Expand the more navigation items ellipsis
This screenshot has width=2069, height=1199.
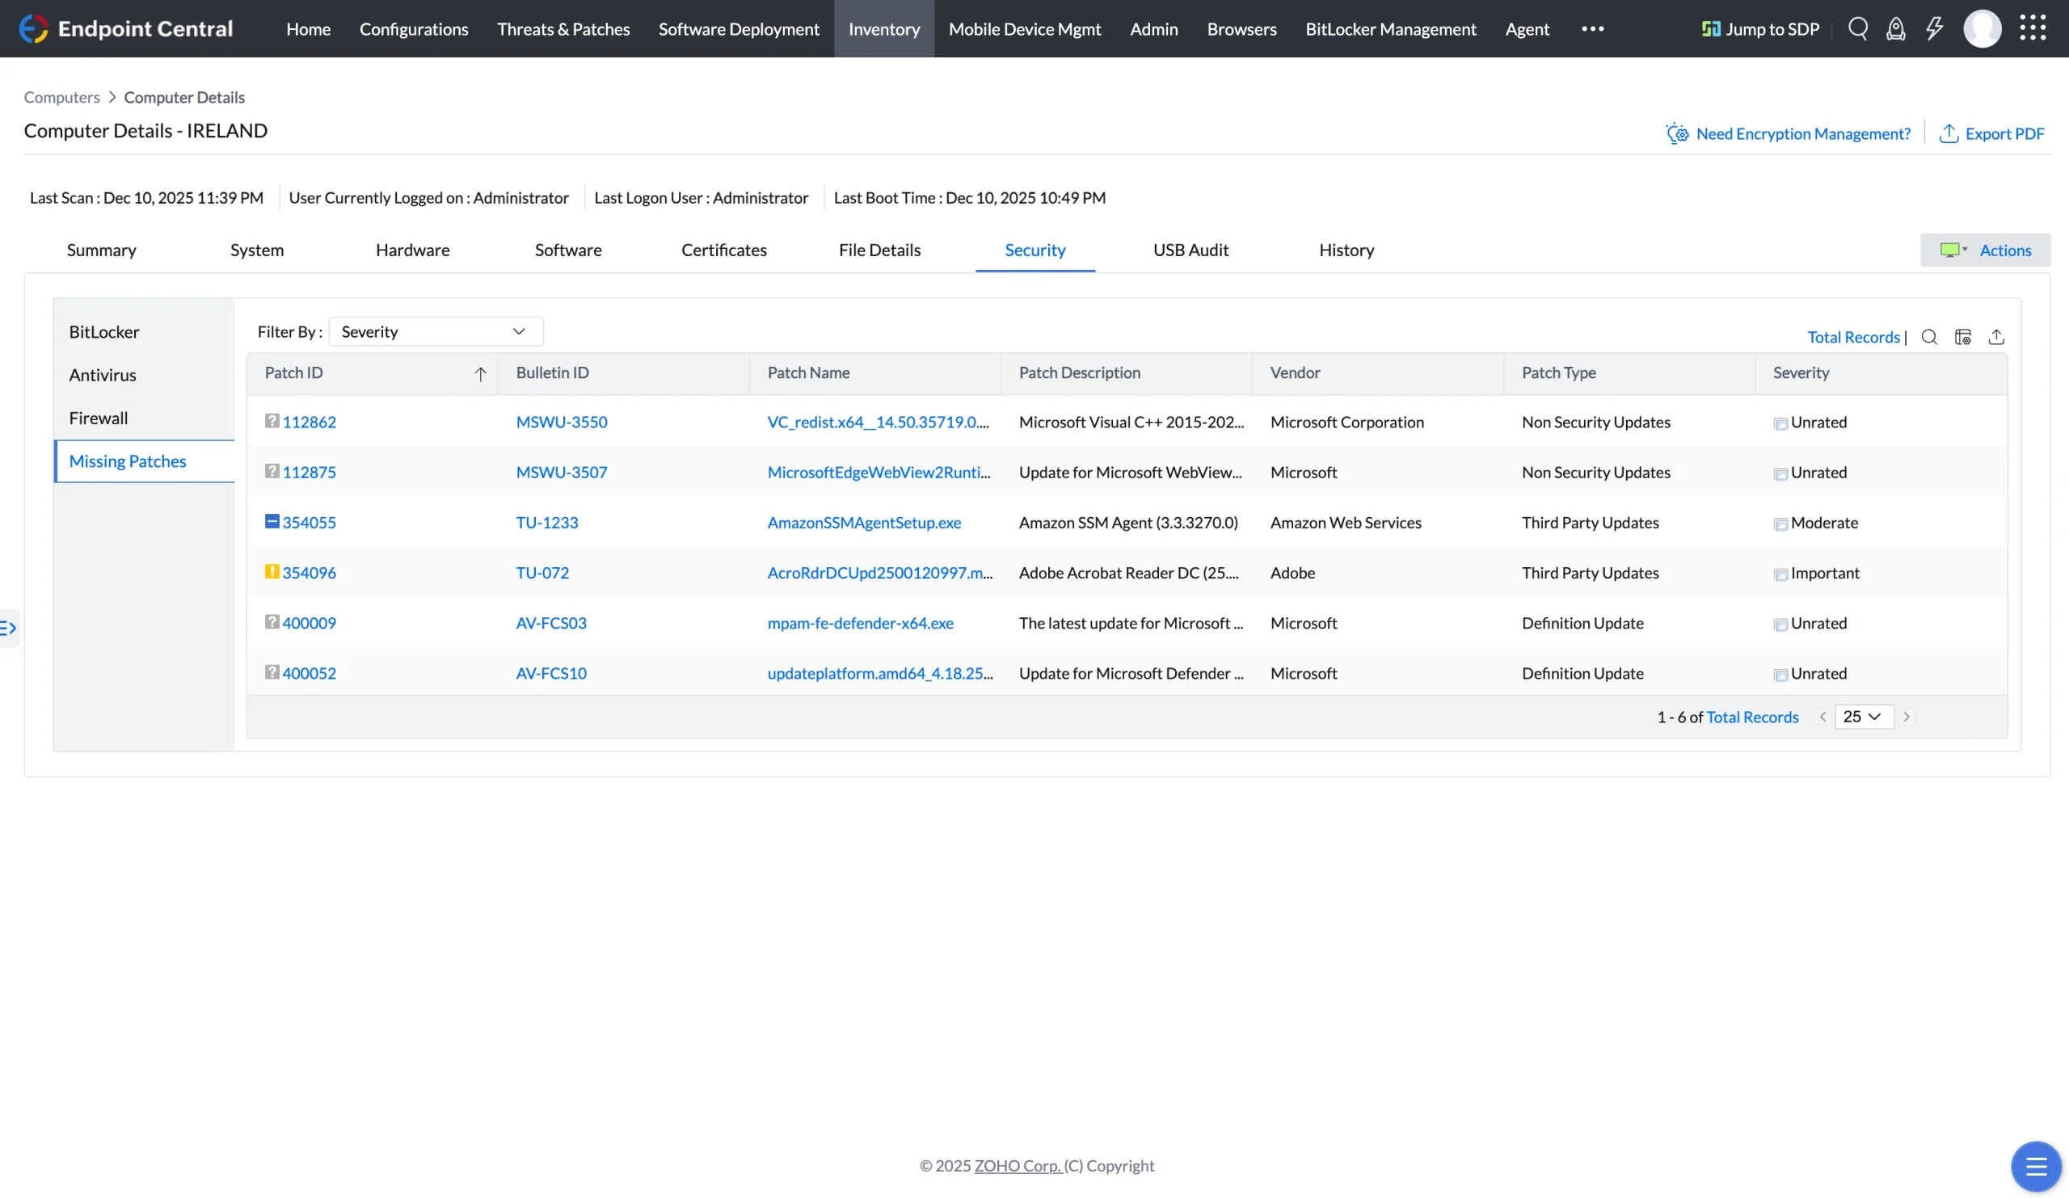1592,29
